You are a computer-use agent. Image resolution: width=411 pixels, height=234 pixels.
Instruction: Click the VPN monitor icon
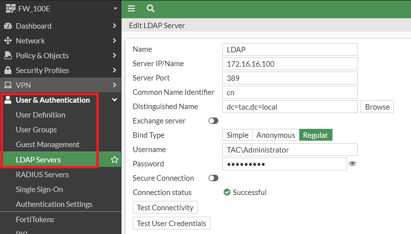[8, 85]
